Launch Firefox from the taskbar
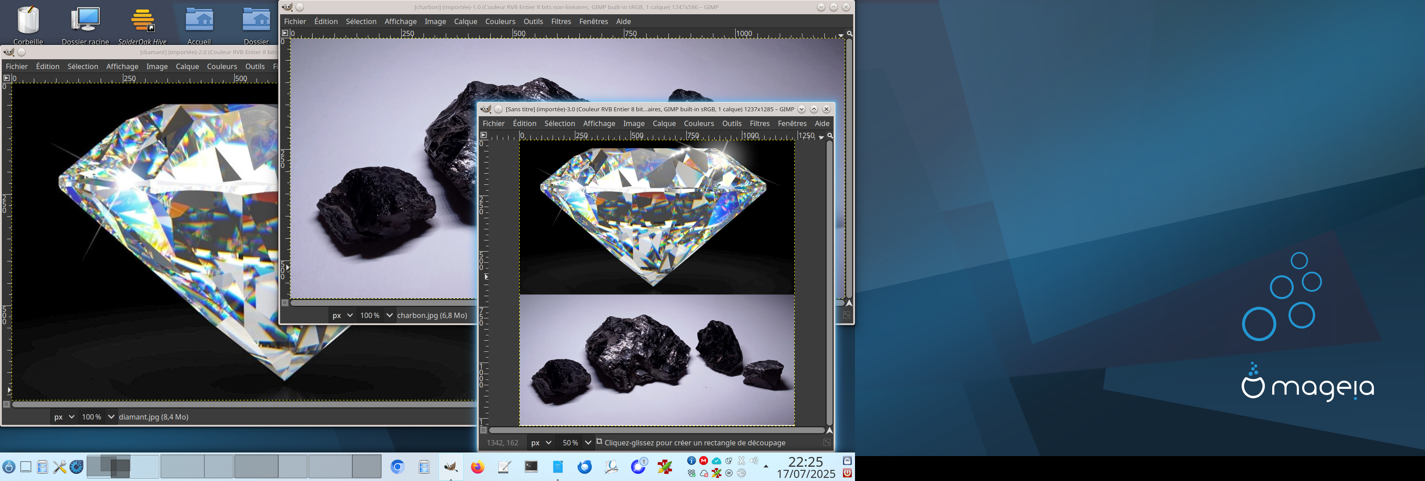 (x=477, y=467)
